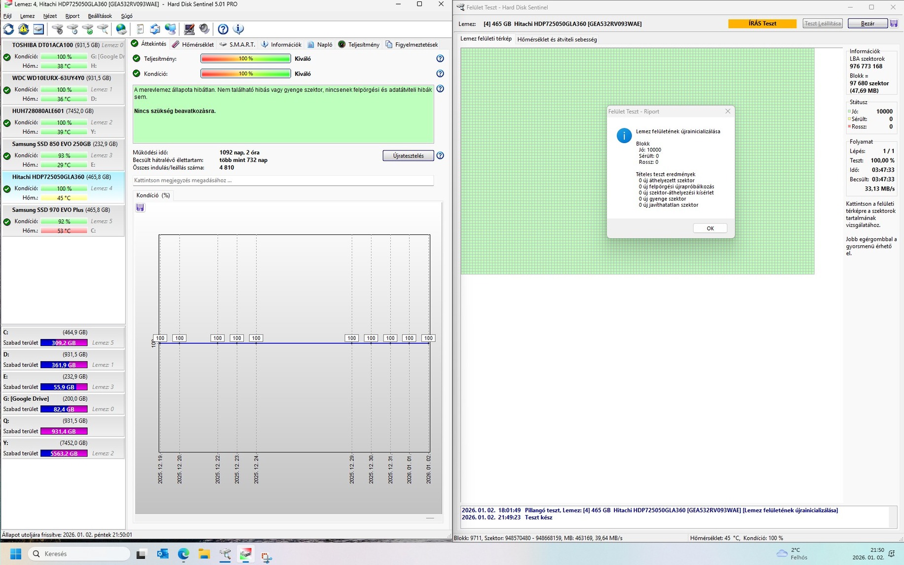Click the Bezár button in Felület Teszt

click(867, 24)
